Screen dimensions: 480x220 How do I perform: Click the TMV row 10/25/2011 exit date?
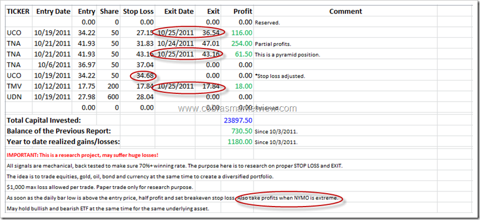[x=176, y=86]
